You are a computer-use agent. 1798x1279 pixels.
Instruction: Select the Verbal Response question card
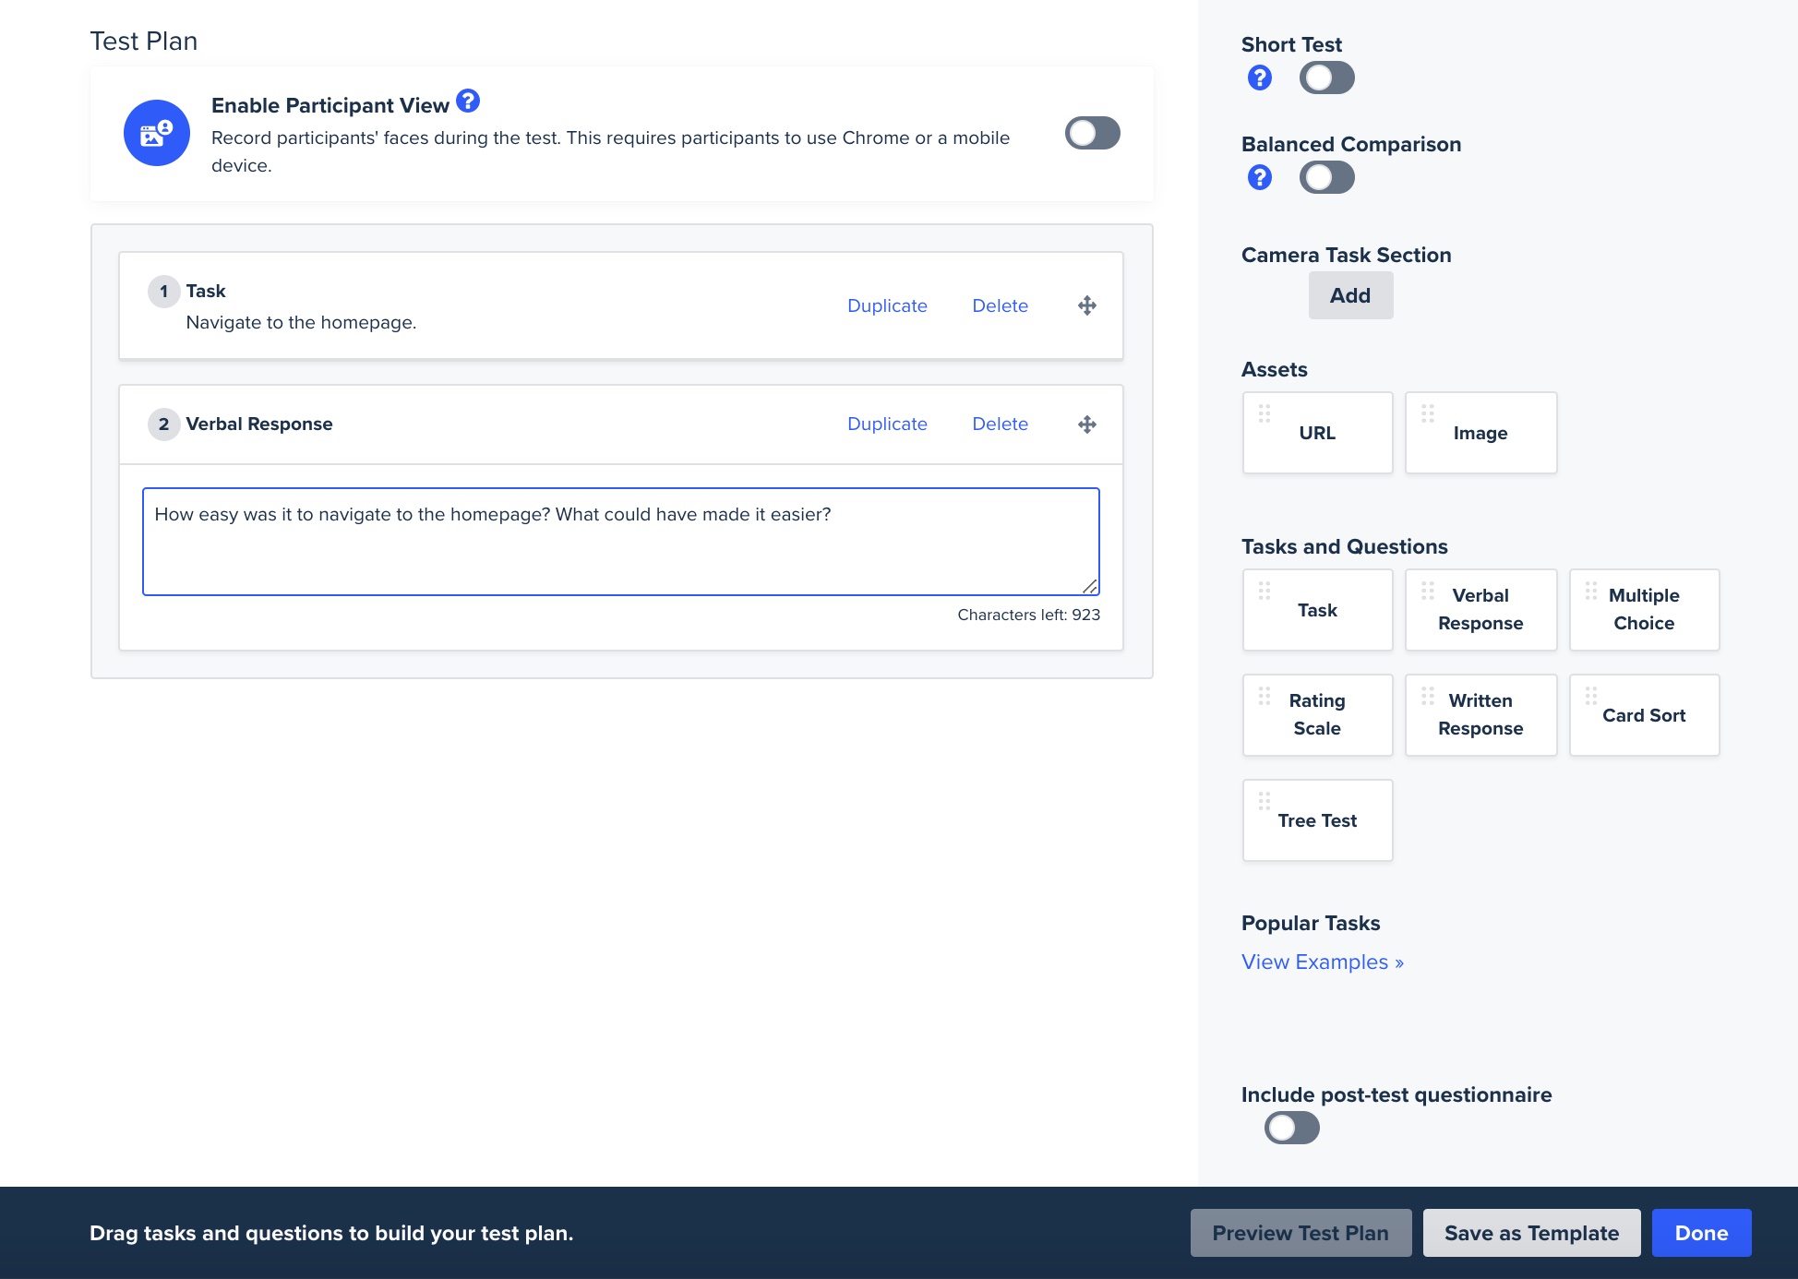click(1480, 610)
